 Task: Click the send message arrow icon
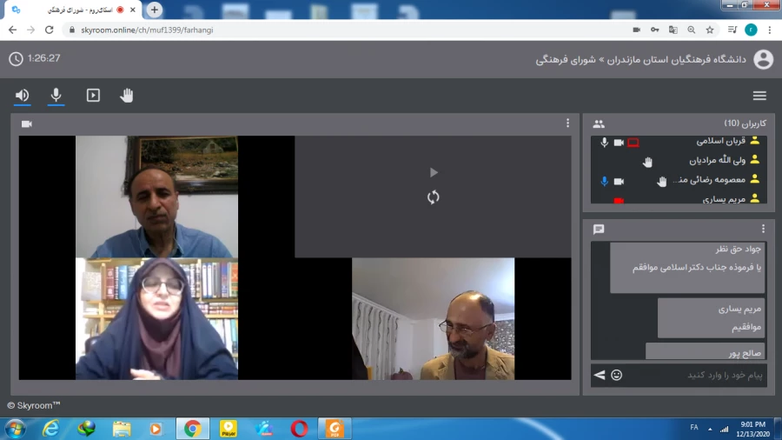599,375
